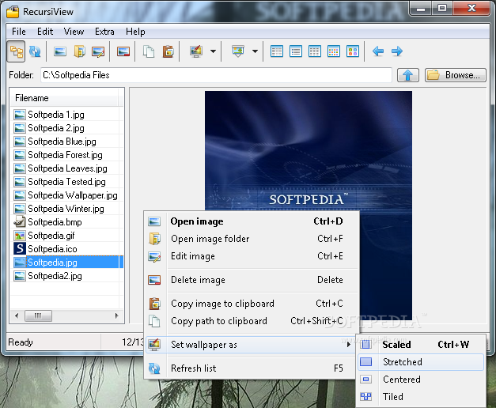This screenshot has height=408, width=496.
Task: Select the small colored thumbnails view icon
Action: point(334,51)
